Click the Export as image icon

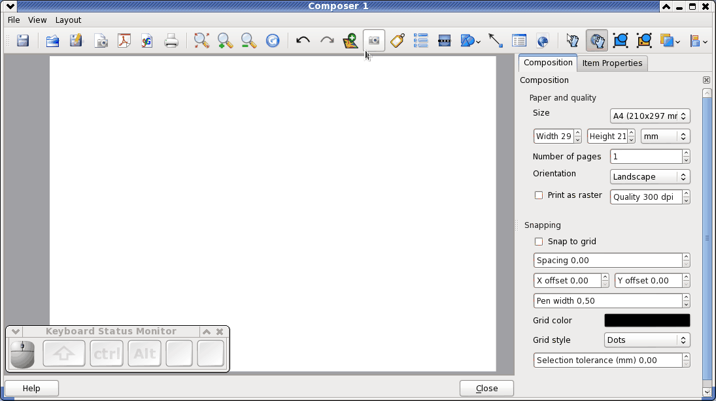coord(101,40)
